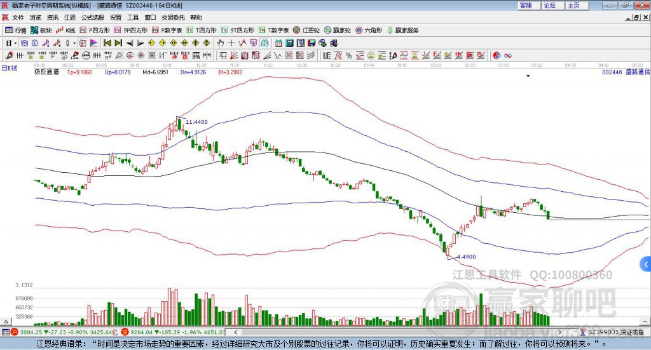
Task: Step chart left with black left arrow
Action: click(130, 43)
